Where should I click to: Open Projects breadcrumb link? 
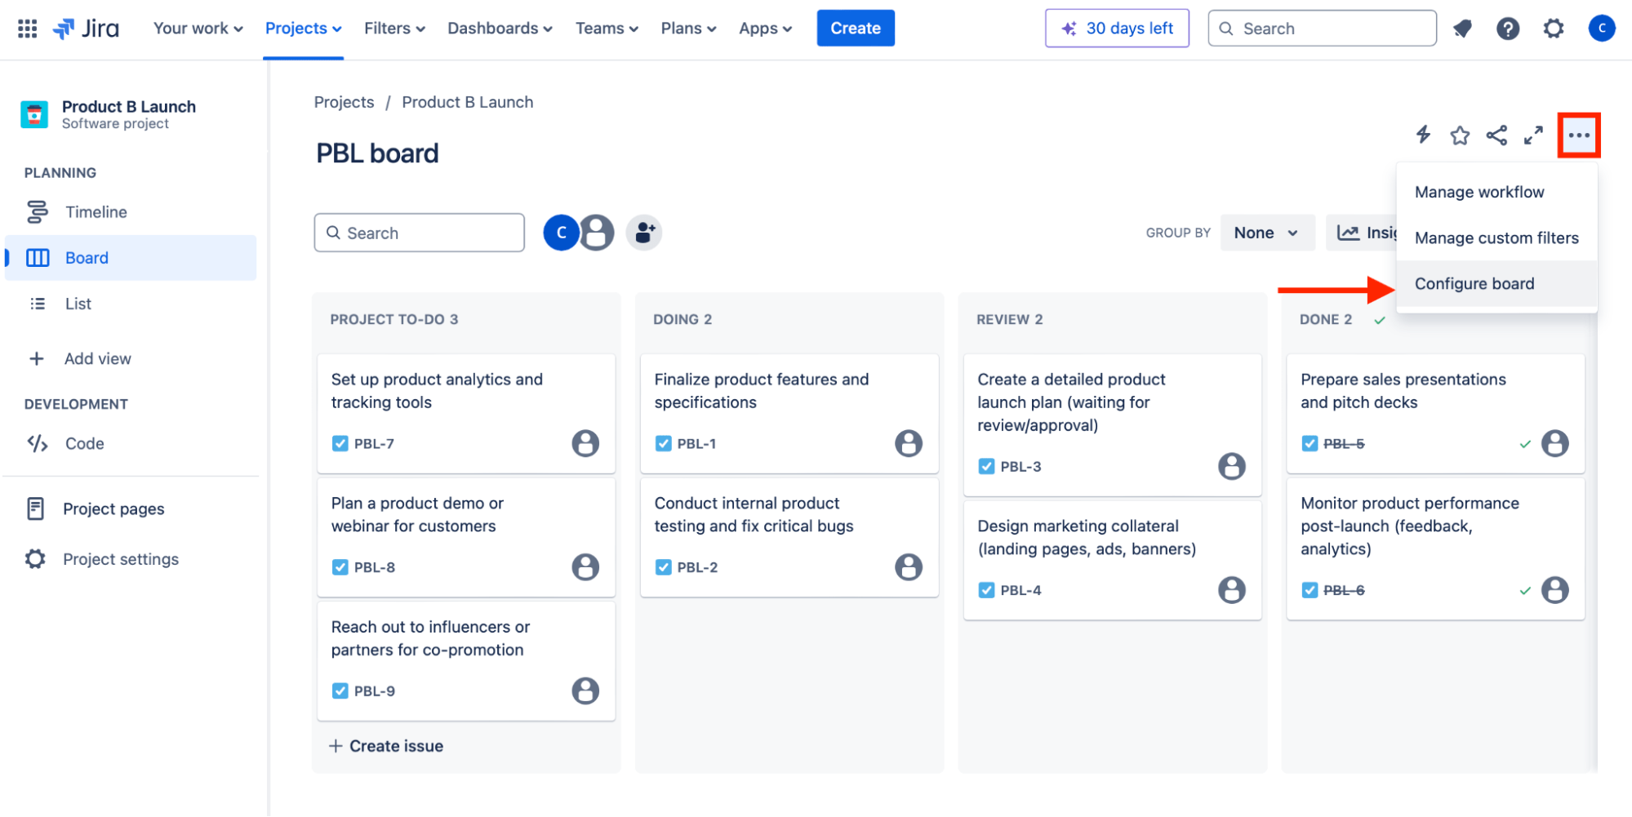(343, 101)
